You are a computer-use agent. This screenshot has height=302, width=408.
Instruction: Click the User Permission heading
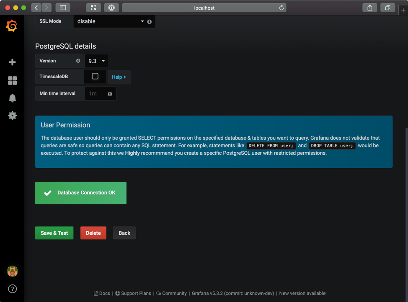point(65,125)
